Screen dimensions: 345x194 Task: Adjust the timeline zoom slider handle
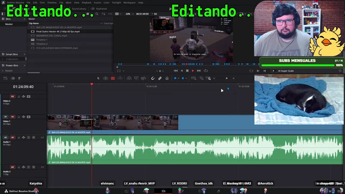[227, 78]
